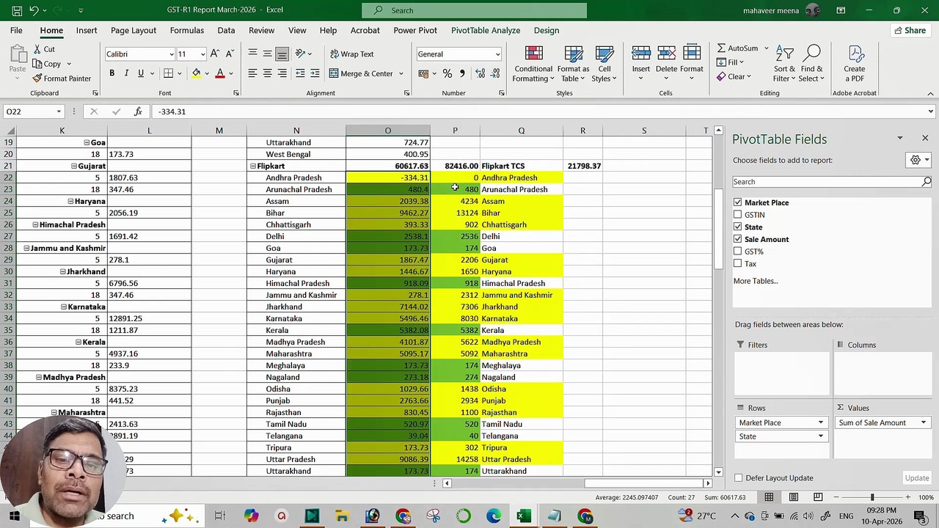Viewport: 939px width, 528px height.
Task: Toggle Bold formatting in Font group
Action: pyautogui.click(x=112, y=73)
